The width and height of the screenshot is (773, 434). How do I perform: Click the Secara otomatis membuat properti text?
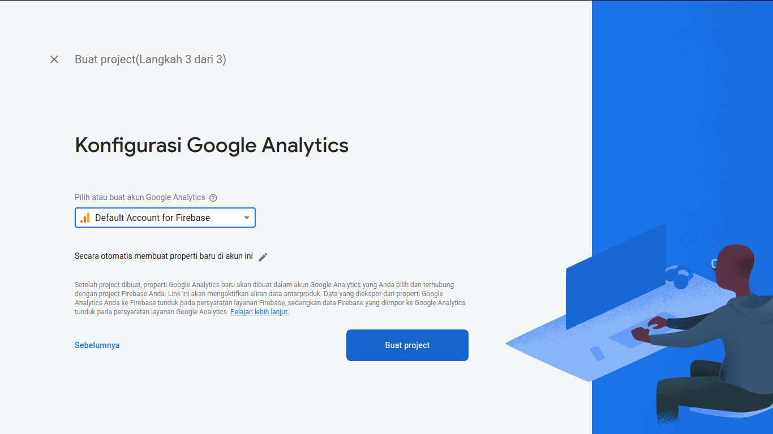coord(164,256)
